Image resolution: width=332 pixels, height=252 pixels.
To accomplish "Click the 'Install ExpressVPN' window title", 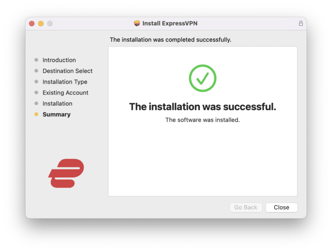I will coord(170,23).
